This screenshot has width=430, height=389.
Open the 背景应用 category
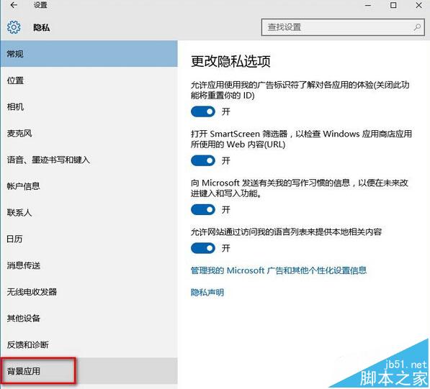(89, 371)
